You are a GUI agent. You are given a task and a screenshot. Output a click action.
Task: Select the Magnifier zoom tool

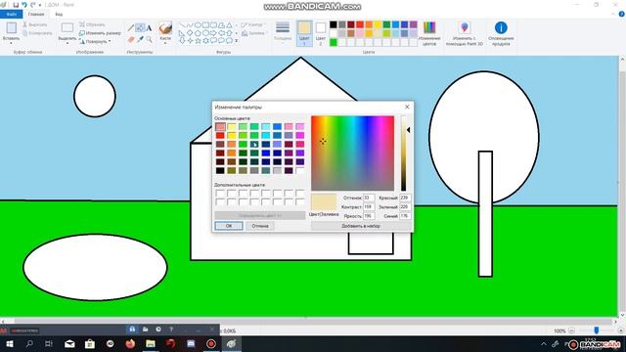pos(149,39)
